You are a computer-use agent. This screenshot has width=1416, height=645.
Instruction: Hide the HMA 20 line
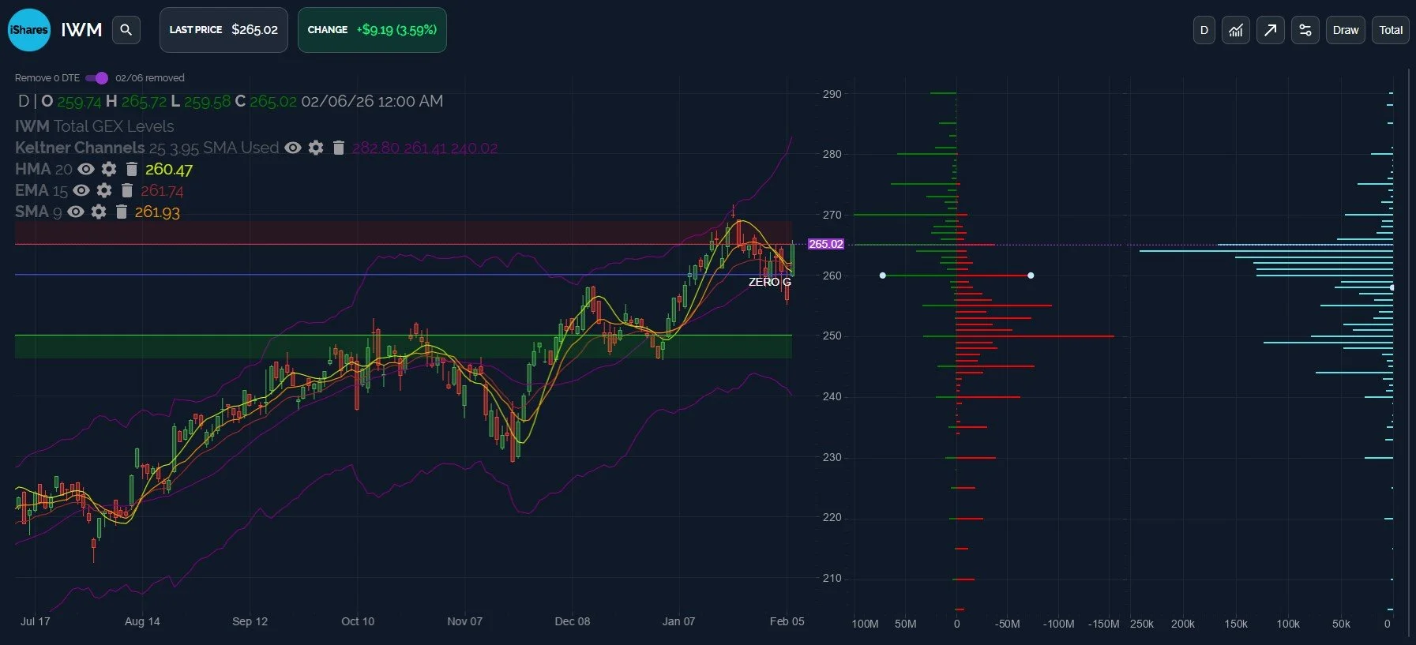(86, 169)
